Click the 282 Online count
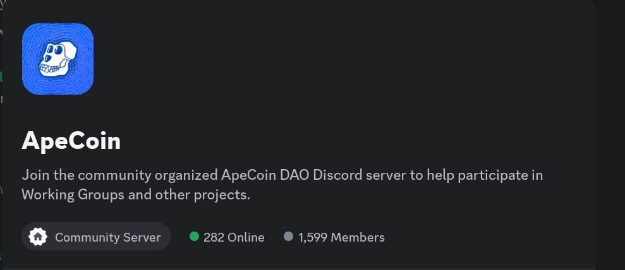Viewport: 625px width, 270px height. pyautogui.click(x=234, y=237)
